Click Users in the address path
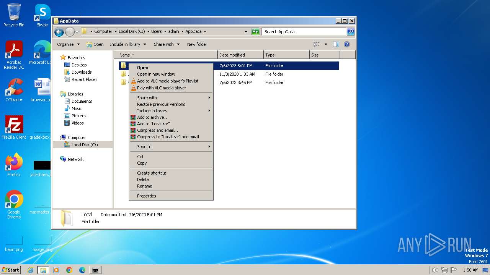 pyautogui.click(x=156, y=32)
